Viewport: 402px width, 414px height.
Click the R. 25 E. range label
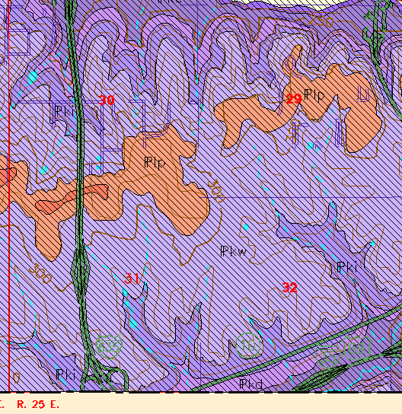pyautogui.click(x=38, y=404)
